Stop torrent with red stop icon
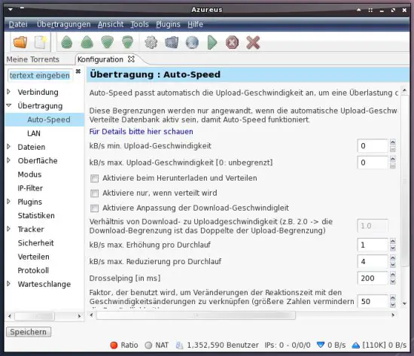The width and height of the screenshot is (414, 356). click(233, 42)
